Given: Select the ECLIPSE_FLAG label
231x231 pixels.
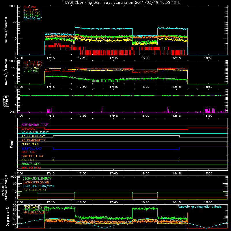Looking at the screenshot, I should point(31,148).
